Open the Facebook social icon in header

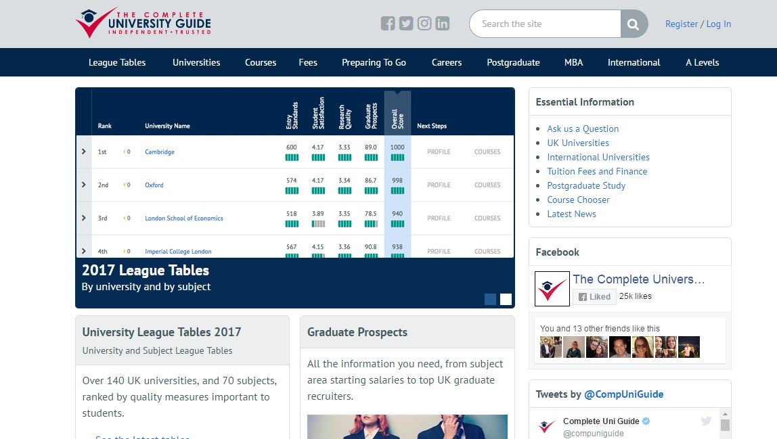(x=388, y=23)
